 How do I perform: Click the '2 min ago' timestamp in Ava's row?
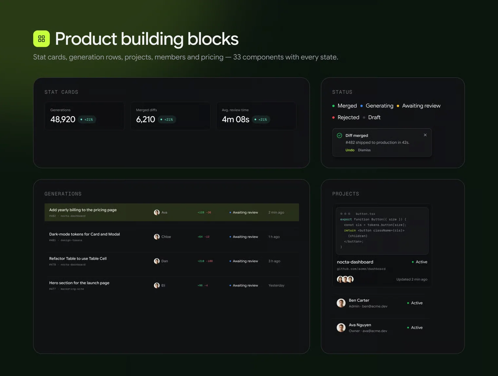276,212
